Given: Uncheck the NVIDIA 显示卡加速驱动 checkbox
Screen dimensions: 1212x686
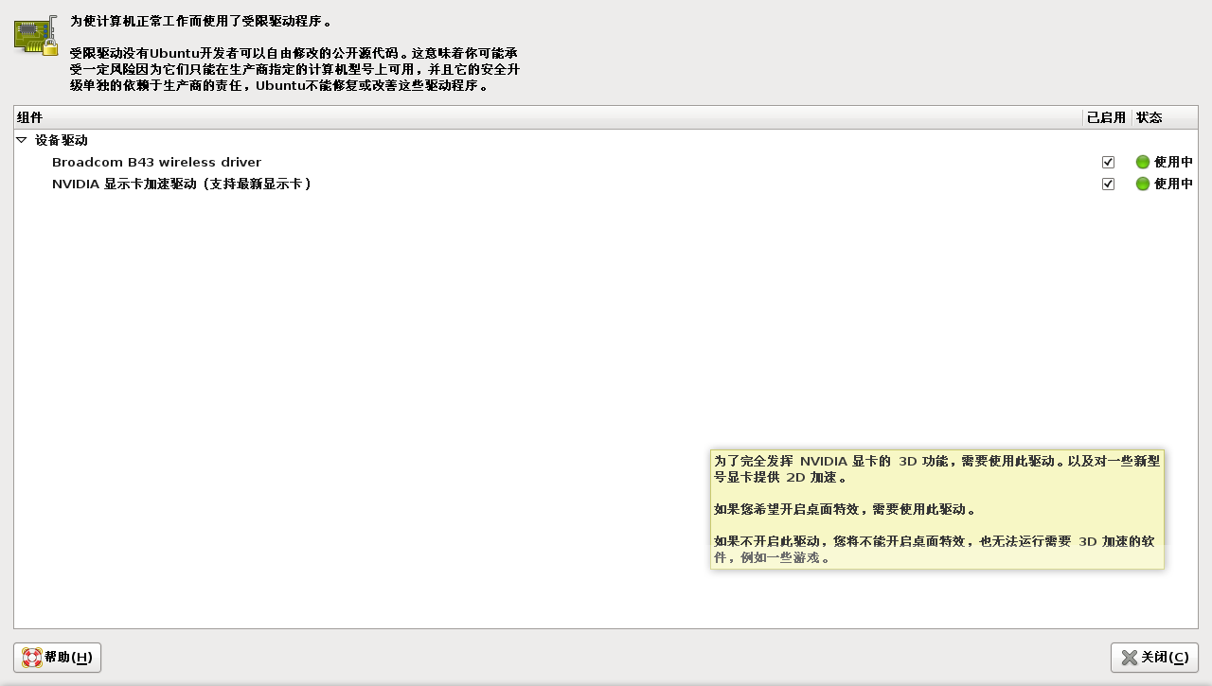Looking at the screenshot, I should [x=1108, y=184].
